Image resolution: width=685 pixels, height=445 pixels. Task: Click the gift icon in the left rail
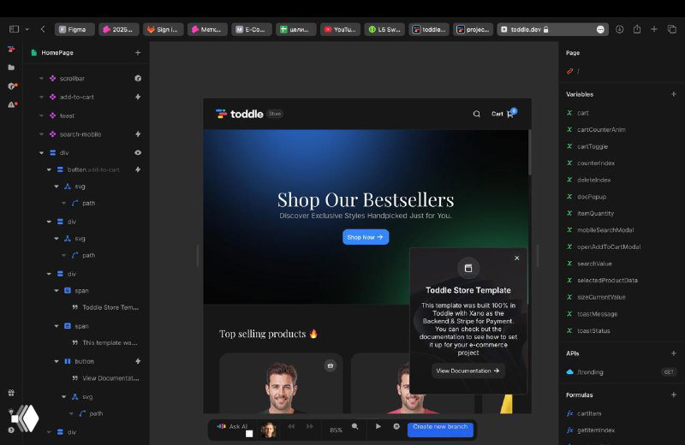click(11, 393)
